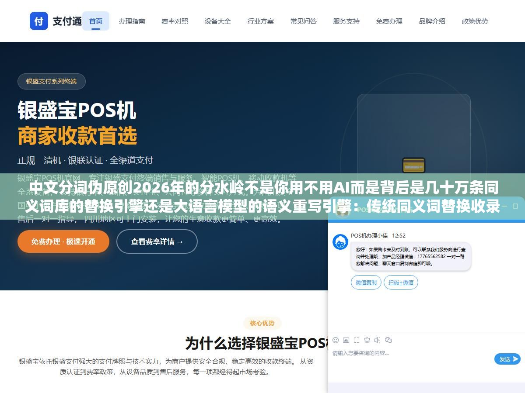Open 品牌介绍 navigation item
The height and width of the screenshot is (393, 525).
coord(432,21)
